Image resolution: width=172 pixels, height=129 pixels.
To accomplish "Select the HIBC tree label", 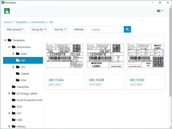I will click(x=20, y=120).
